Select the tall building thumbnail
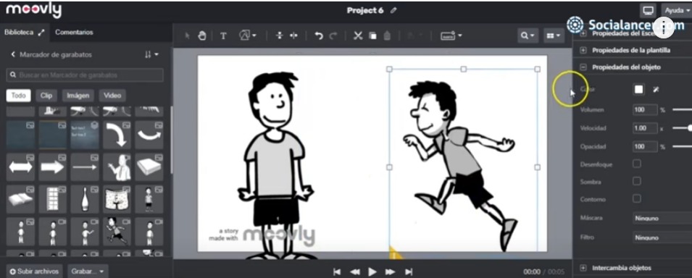This screenshot has width=692, height=278. click(52, 199)
